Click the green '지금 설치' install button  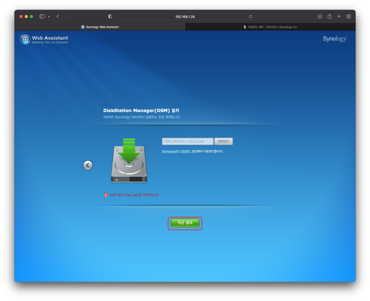pos(185,223)
